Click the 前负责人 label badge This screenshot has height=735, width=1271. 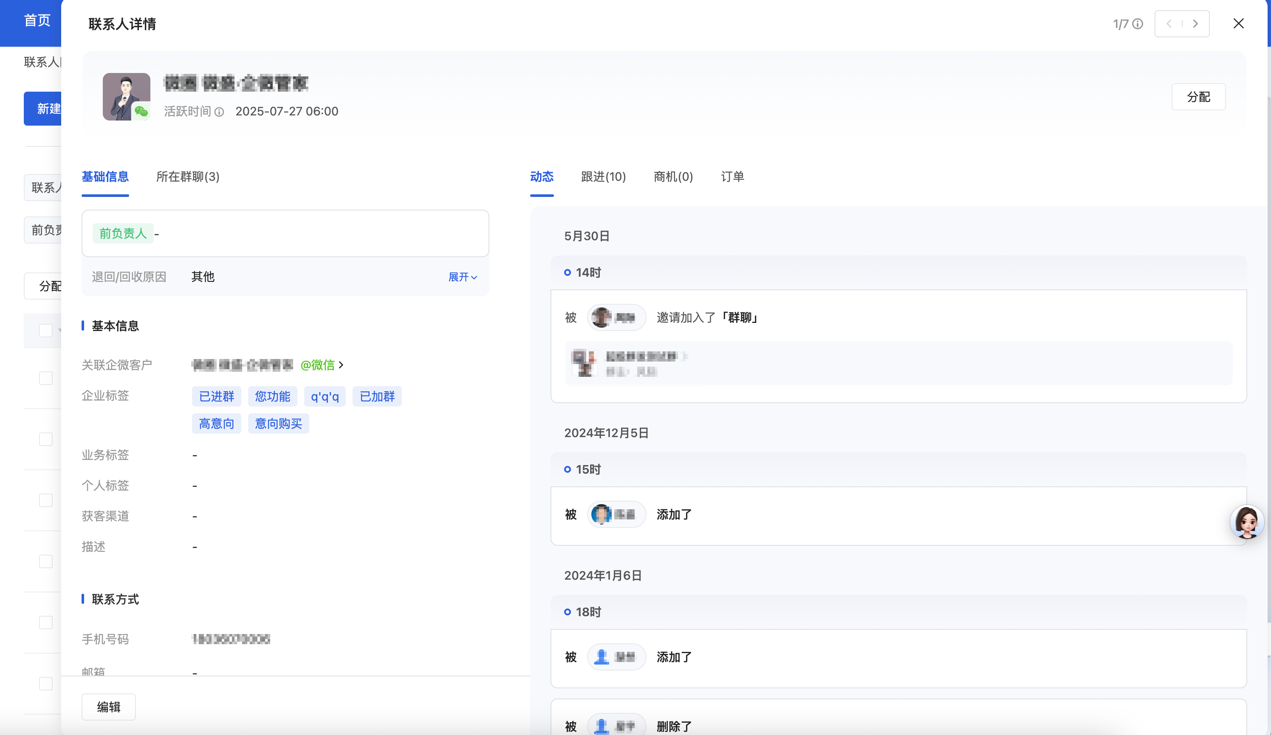(x=123, y=233)
